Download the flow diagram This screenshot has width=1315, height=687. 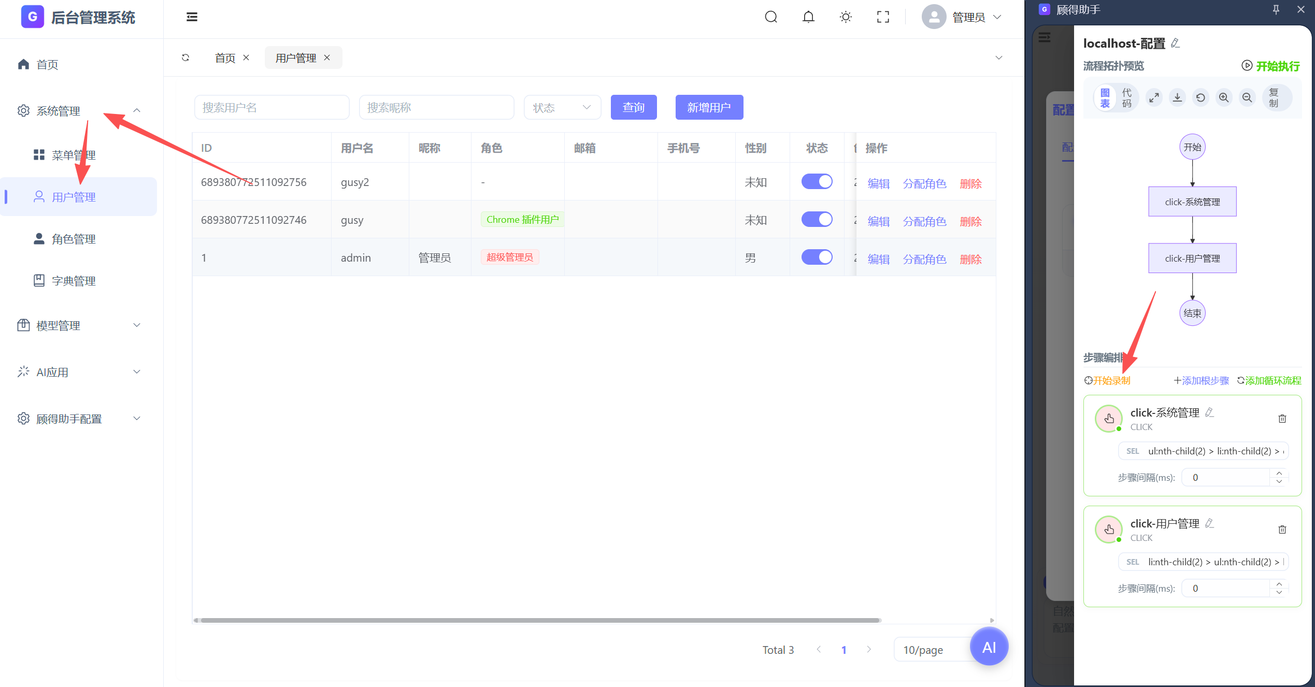click(1177, 97)
